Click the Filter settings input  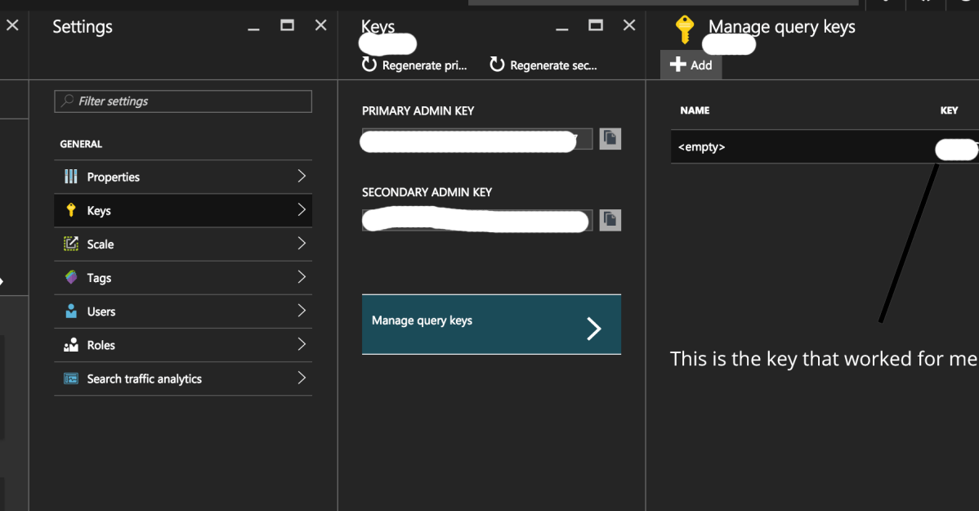pos(183,101)
